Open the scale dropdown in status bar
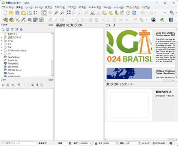Screen dimensions: 178x146 pos(91,143)
